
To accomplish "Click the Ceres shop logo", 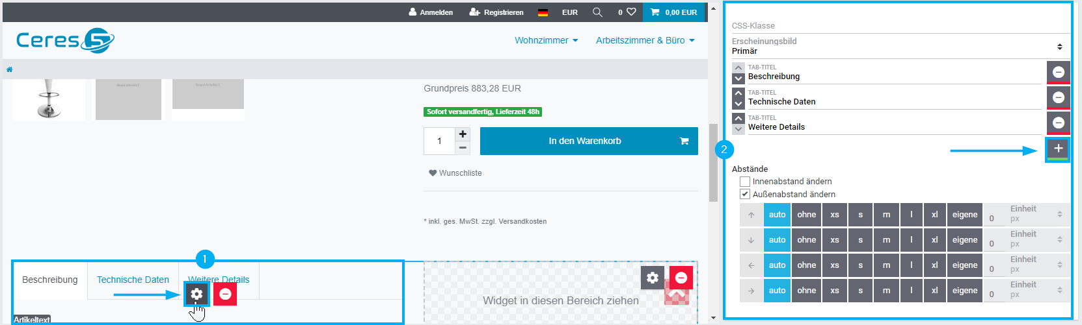I will [65, 41].
